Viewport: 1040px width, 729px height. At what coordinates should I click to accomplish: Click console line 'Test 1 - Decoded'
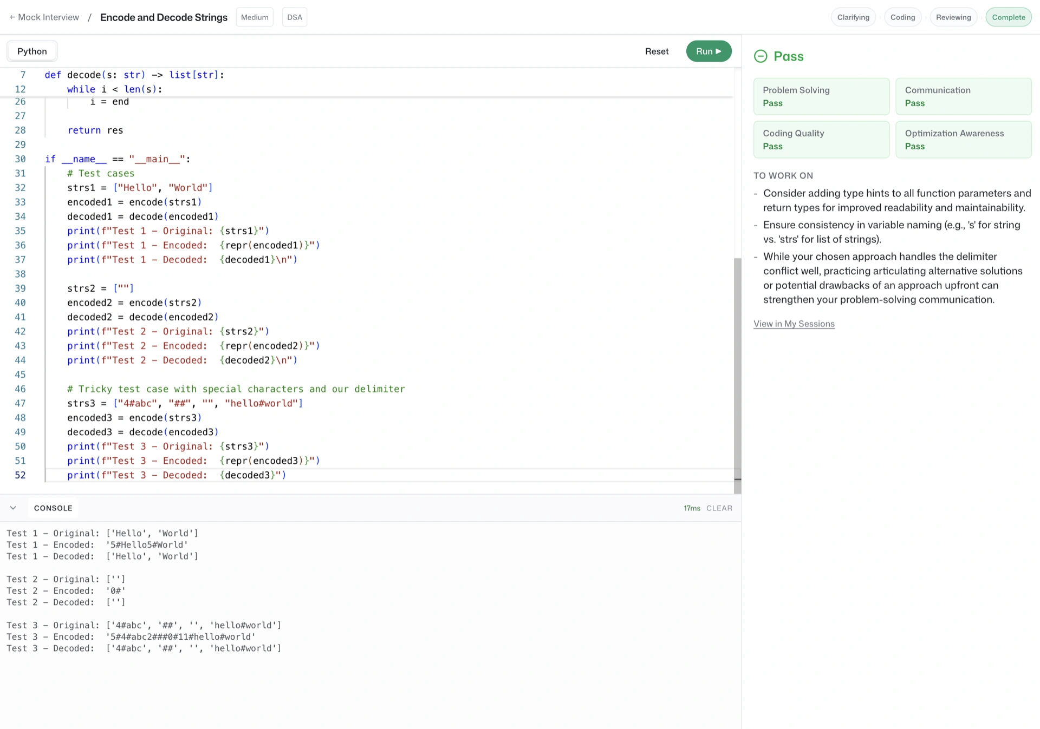[x=102, y=556]
